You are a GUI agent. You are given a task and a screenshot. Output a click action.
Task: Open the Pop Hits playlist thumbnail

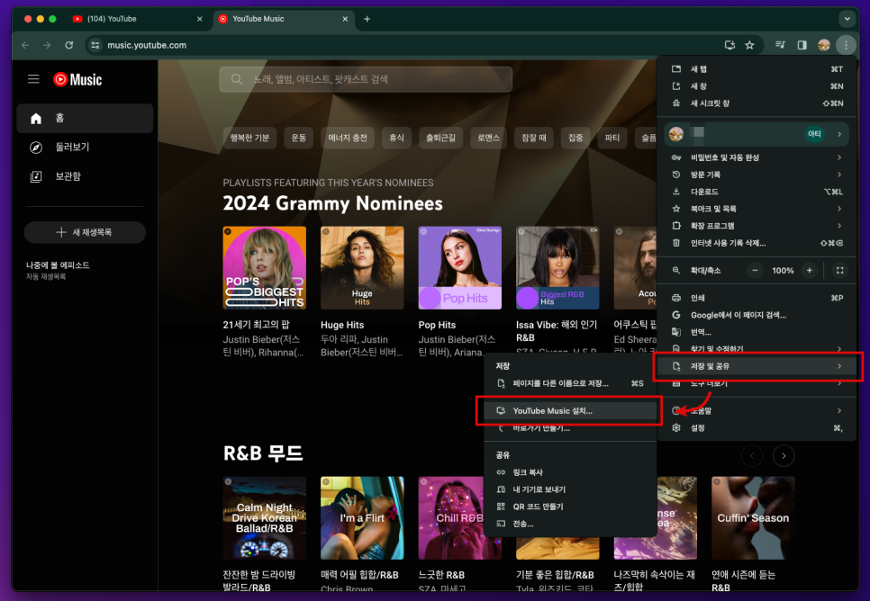coord(460,268)
